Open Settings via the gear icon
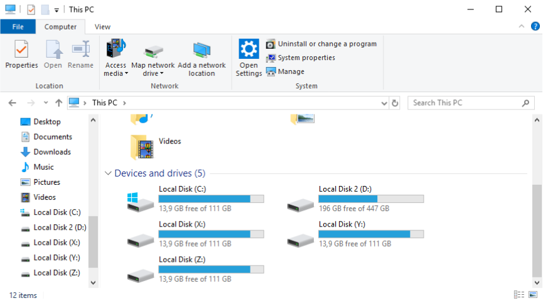The image size is (543, 303). 249,49
